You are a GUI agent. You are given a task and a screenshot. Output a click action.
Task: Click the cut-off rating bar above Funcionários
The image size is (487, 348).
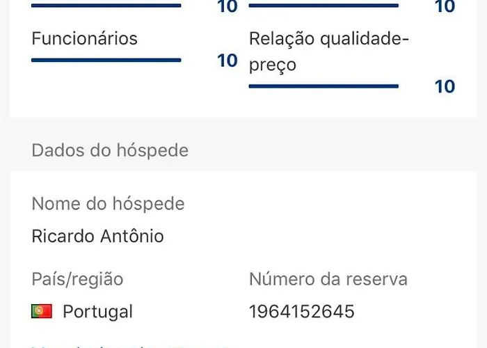[x=106, y=6]
